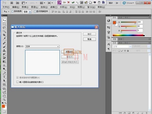Select the Brush tool
Screen dimensions: 152x114
[4, 47]
